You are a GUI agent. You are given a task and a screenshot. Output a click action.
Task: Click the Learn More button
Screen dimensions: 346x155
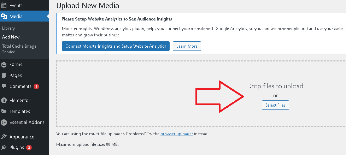[x=187, y=46]
